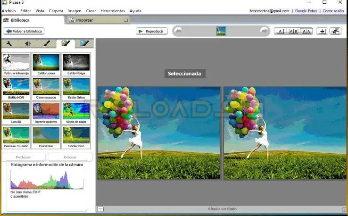
Task: Open the lighting and color tuning tab
Action: click(x=28, y=44)
